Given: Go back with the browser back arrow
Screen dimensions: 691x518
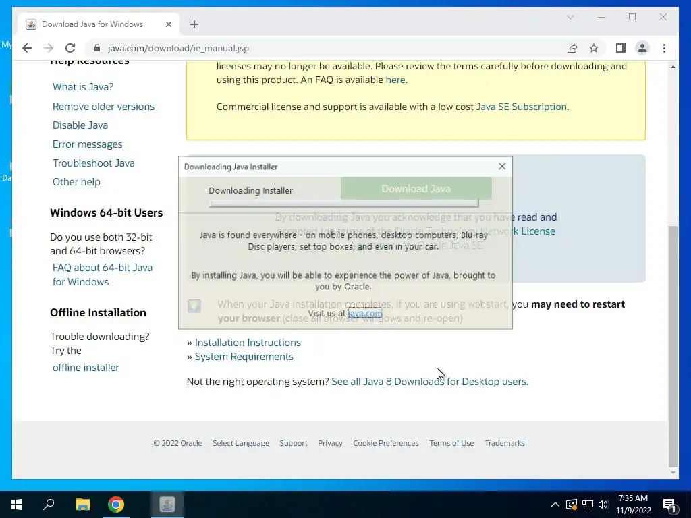Looking at the screenshot, I should (x=27, y=48).
